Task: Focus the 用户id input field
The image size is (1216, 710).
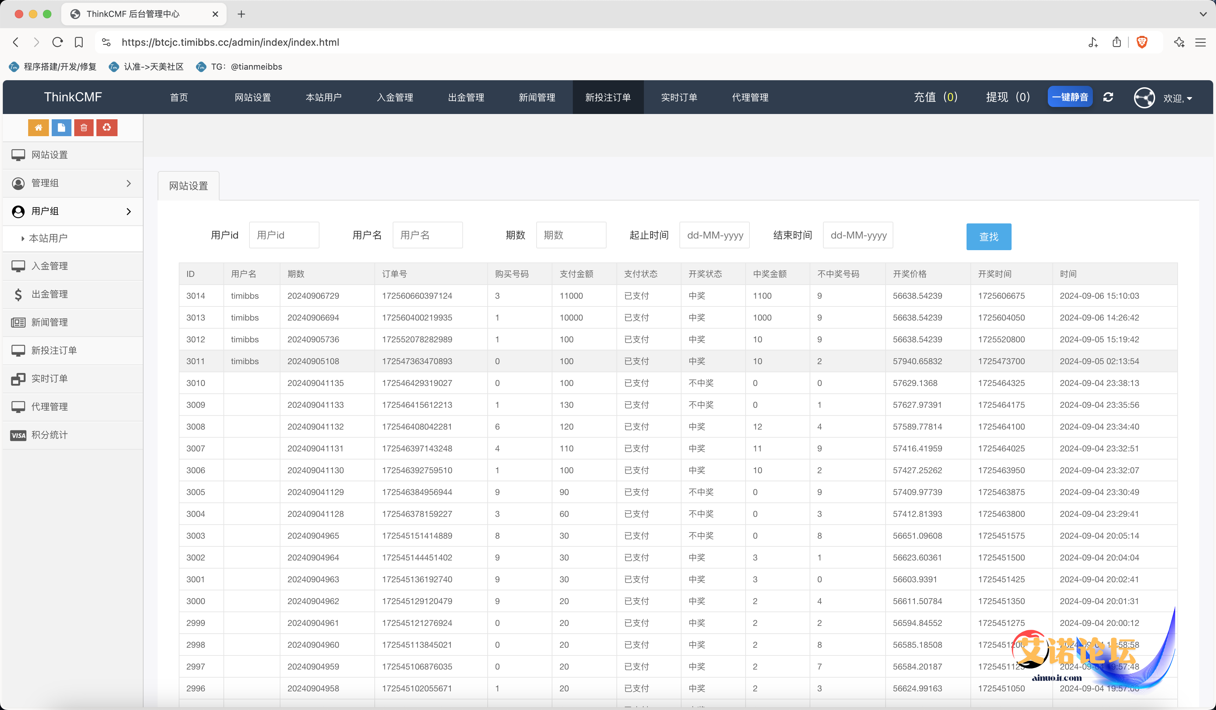Action: [284, 235]
